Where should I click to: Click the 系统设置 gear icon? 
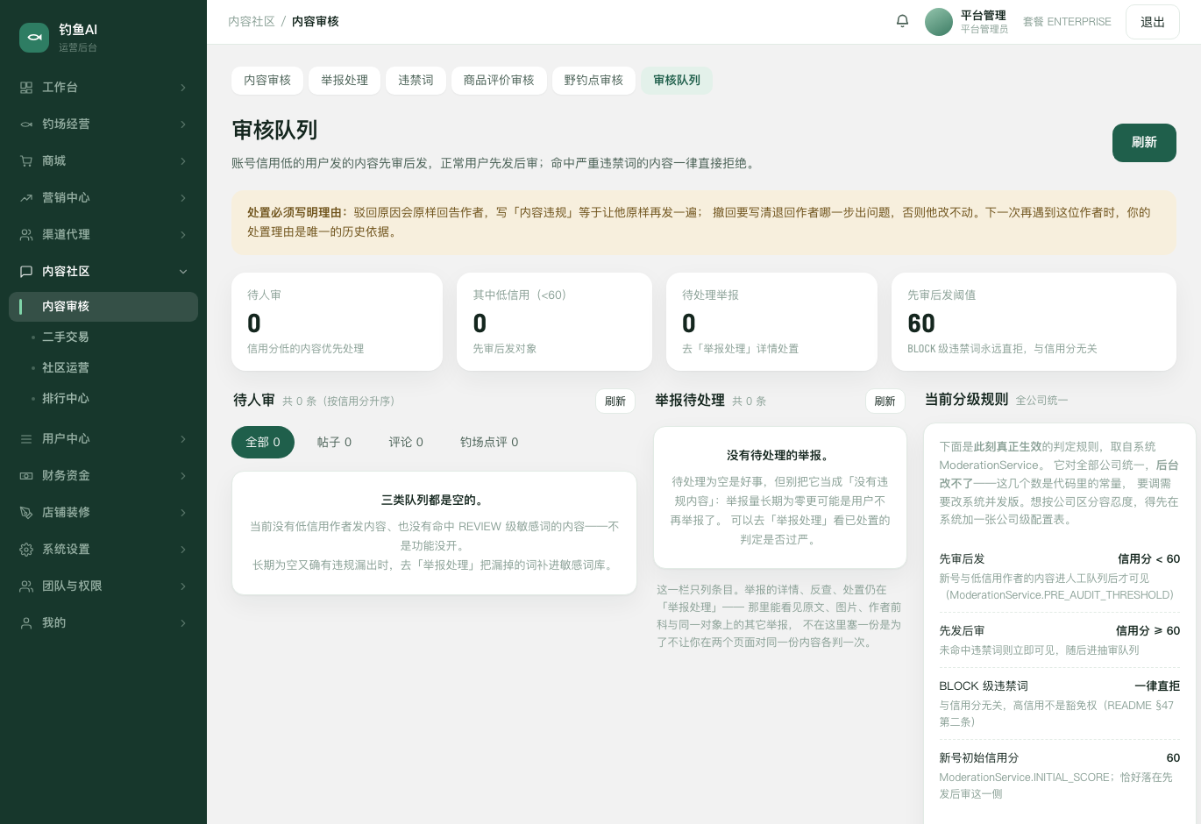point(26,550)
